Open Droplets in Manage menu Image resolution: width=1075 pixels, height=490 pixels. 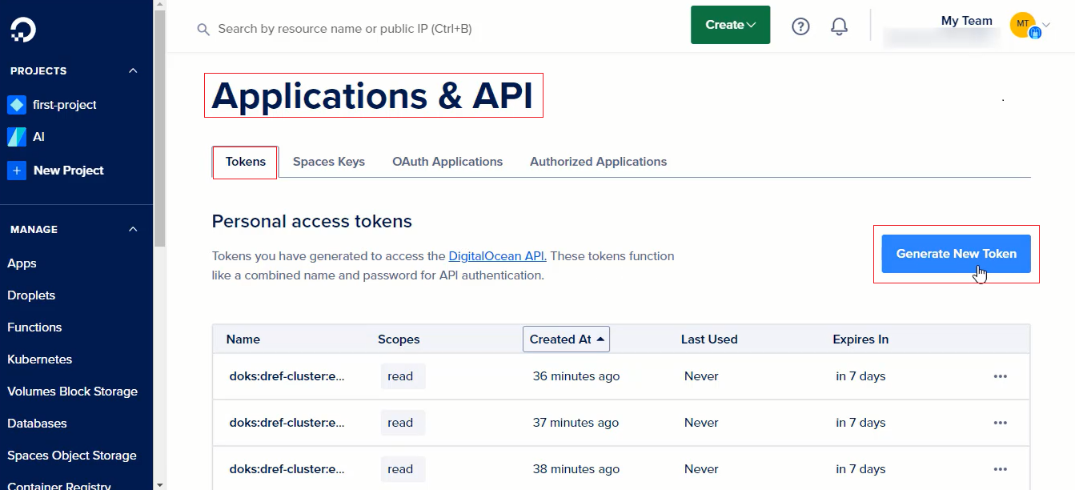click(x=31, y=295)
